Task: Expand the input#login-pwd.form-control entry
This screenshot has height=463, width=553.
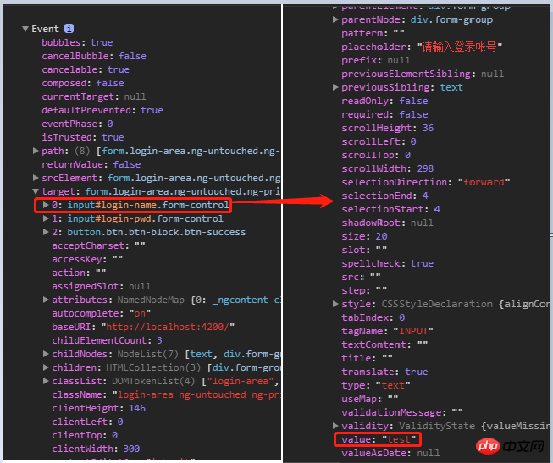Action: 46,218
